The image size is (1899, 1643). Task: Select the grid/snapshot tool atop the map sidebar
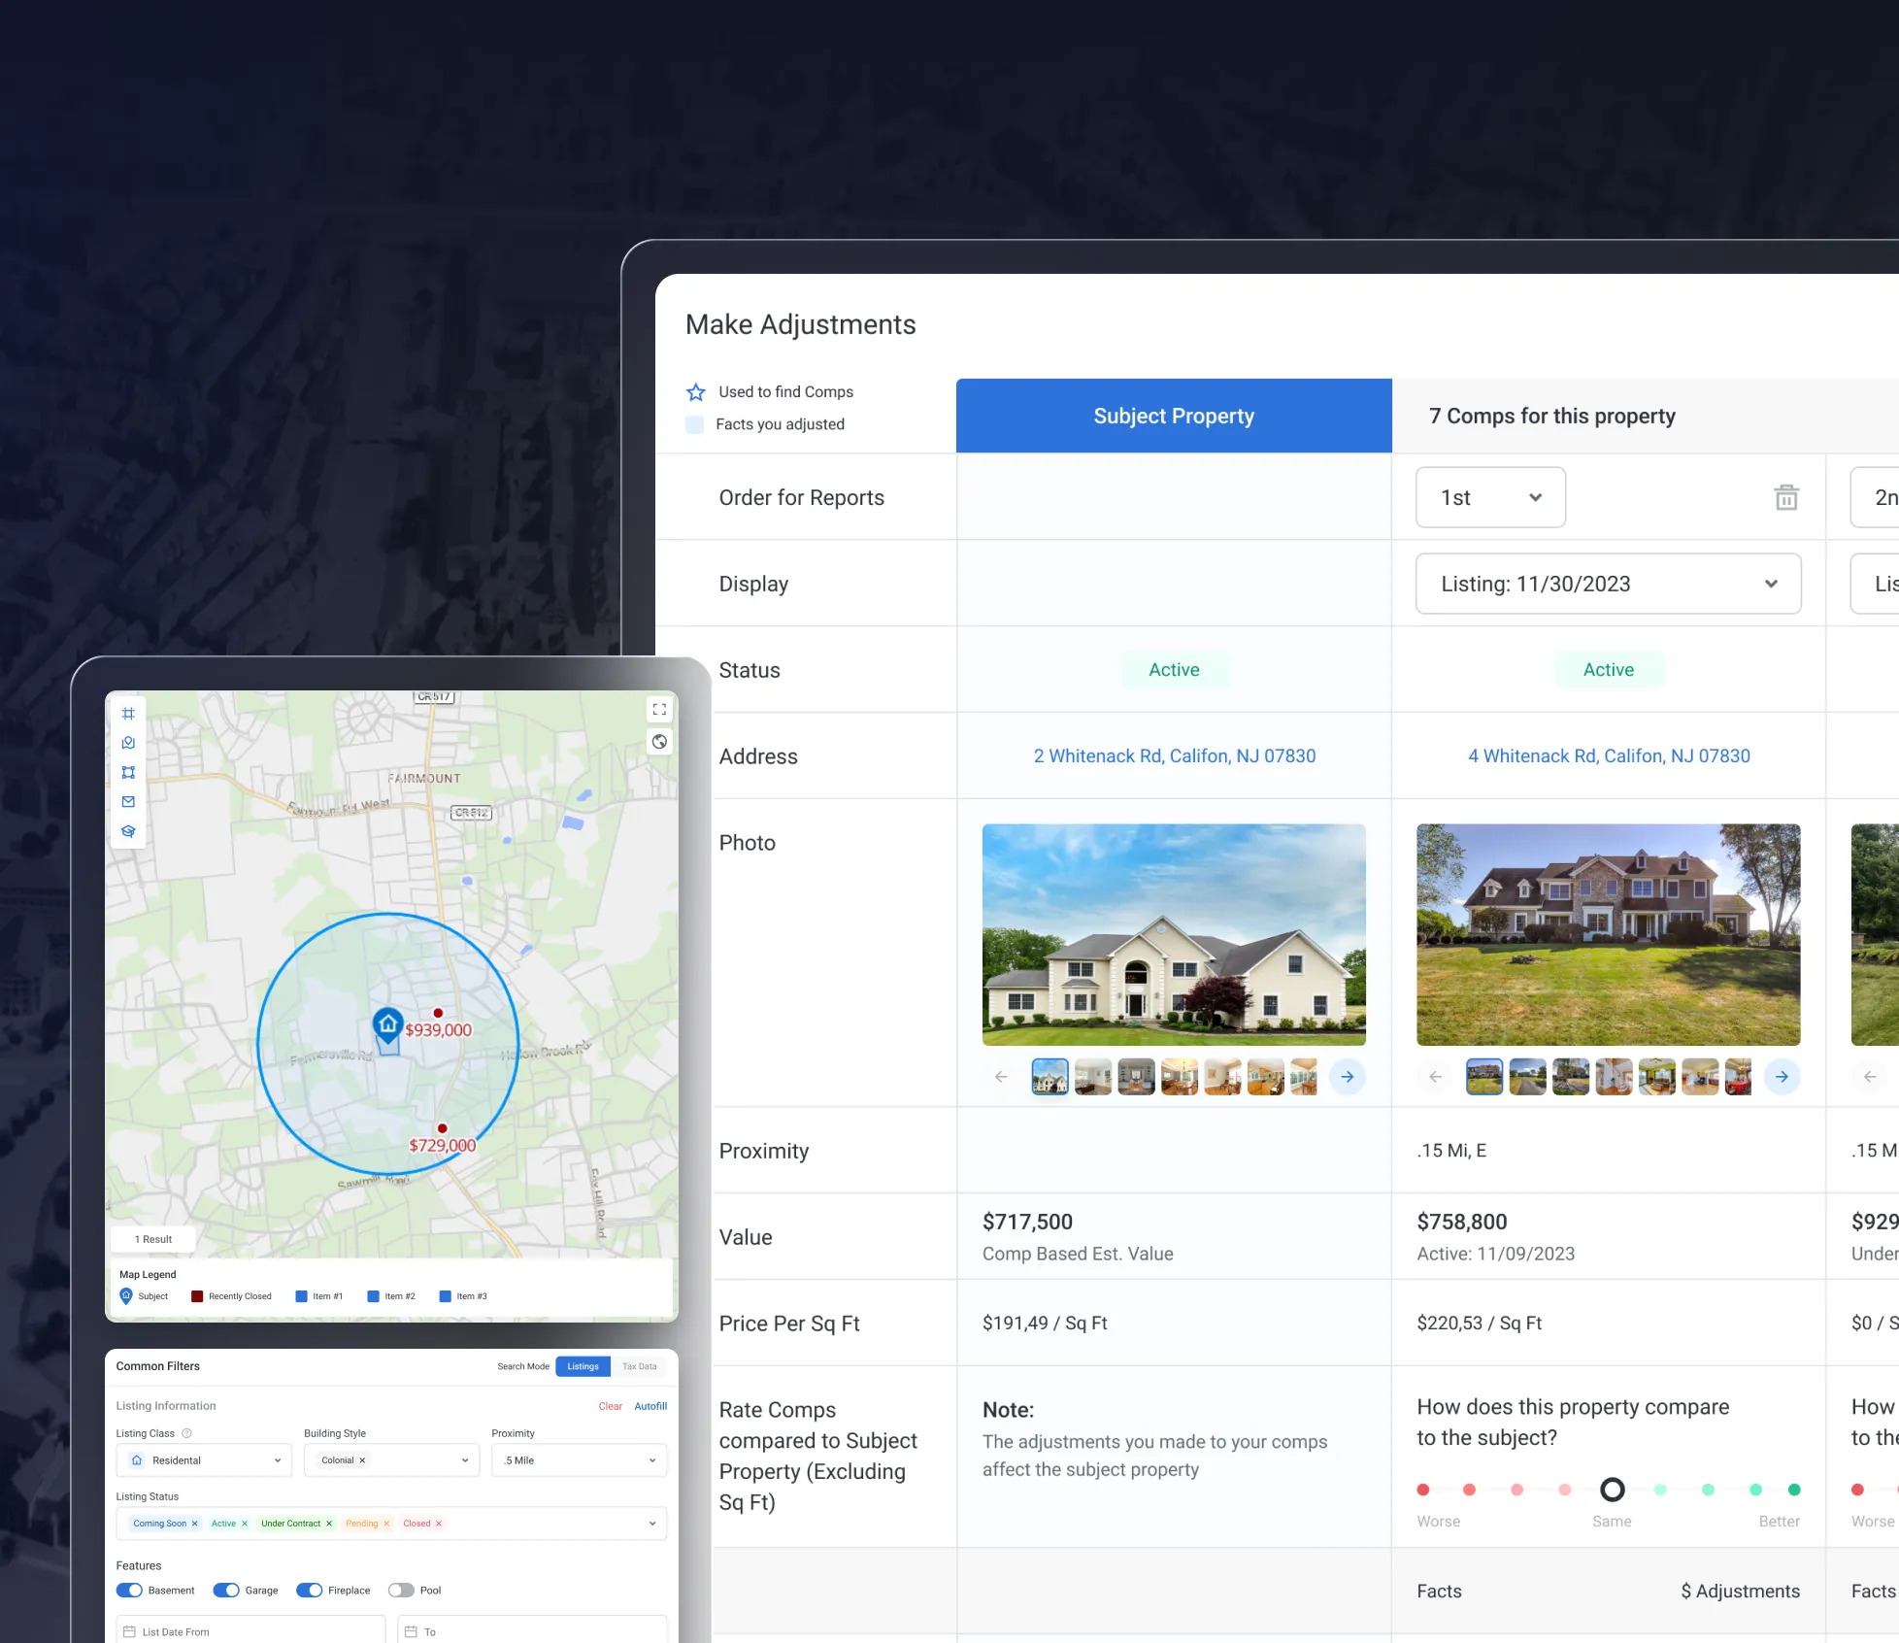click(x=128, y=712)
